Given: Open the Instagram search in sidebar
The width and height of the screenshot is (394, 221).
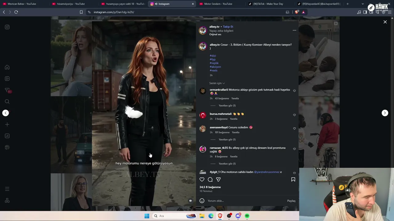Looking at the screenshot, I should coord(7,102).
